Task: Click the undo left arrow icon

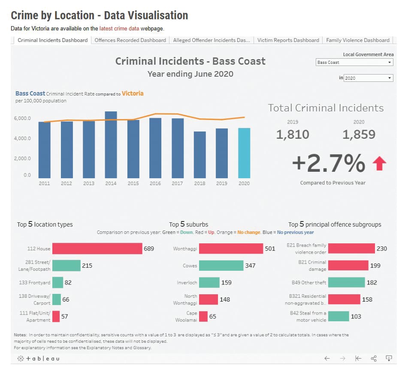Action: pyautogui.click(x=327, y=358)
